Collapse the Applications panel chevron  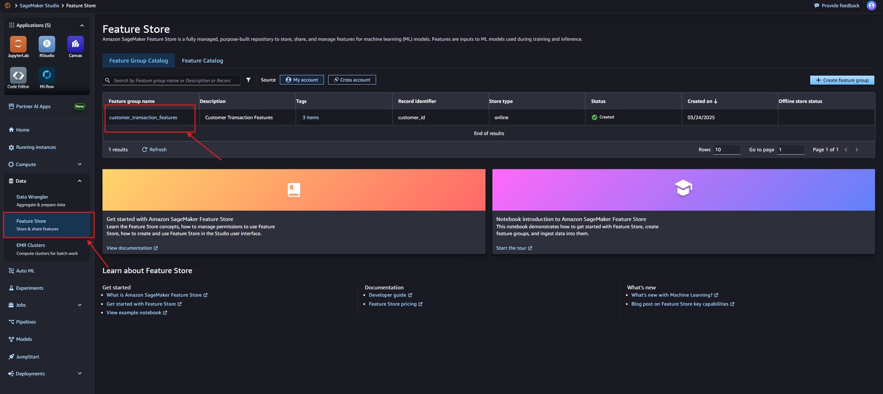point(82,25)
